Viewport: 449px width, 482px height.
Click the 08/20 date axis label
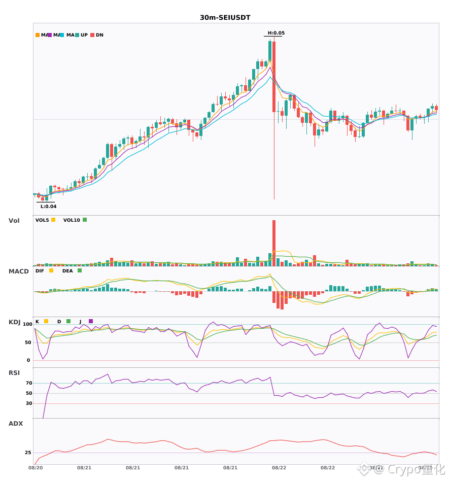tap(36, 468)
